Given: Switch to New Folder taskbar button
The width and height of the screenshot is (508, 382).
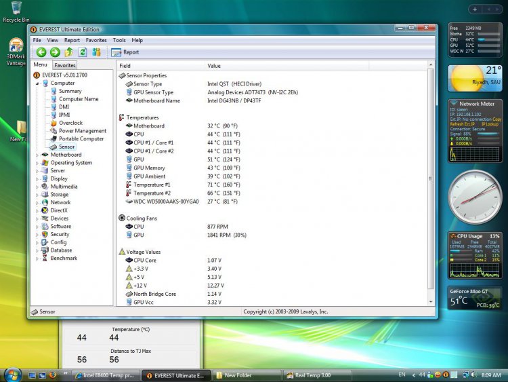Looking at the screenshot, I should (x=247, y=375).
